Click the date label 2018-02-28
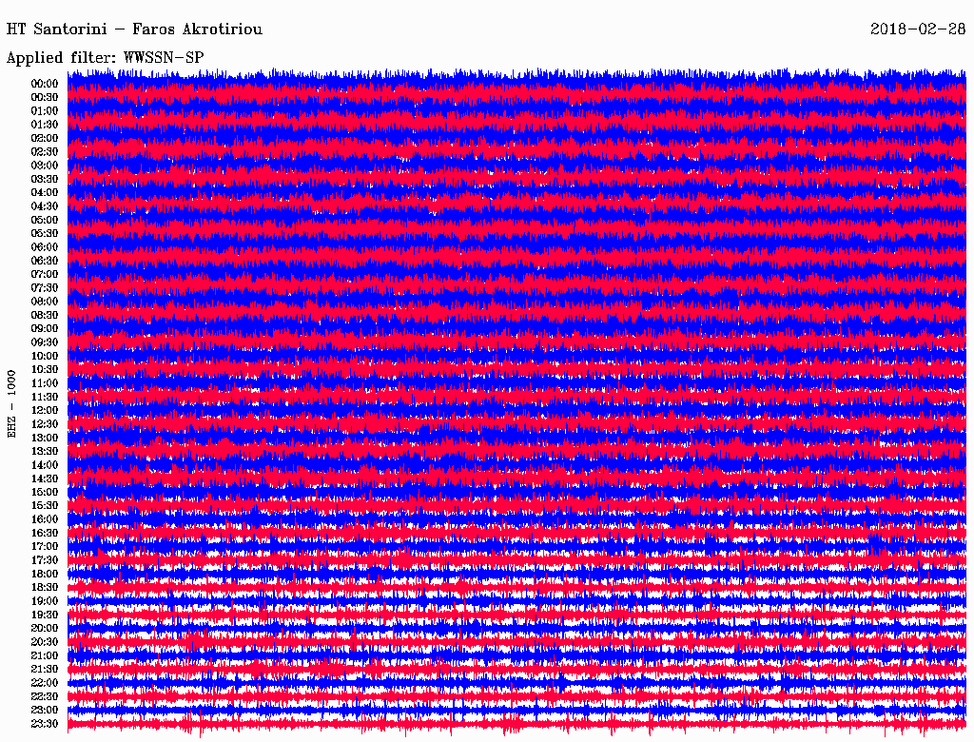Image resolution: width=974 pixels, height=742 pixels. tap(918, 29)
